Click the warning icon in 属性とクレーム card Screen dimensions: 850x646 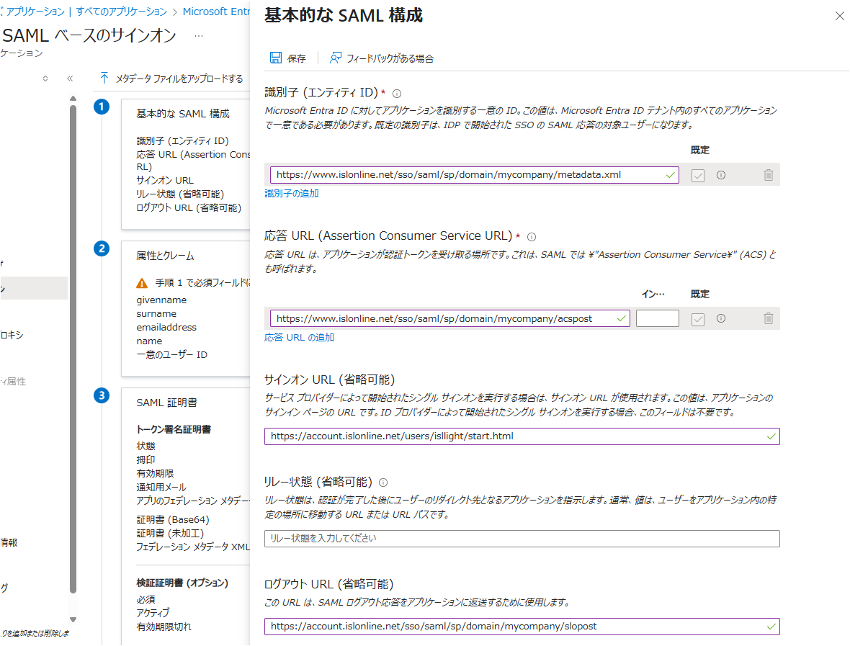tap(142, 283)
